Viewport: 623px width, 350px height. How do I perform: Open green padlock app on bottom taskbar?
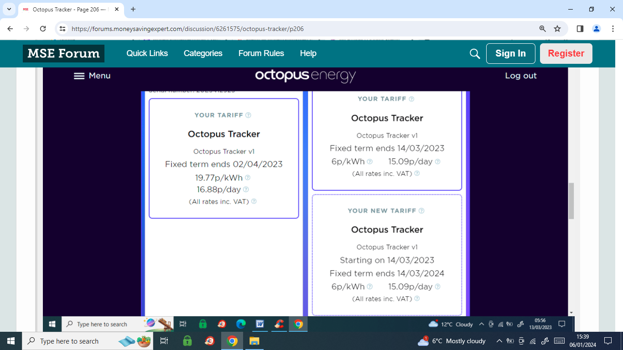[x=187, y=341]
